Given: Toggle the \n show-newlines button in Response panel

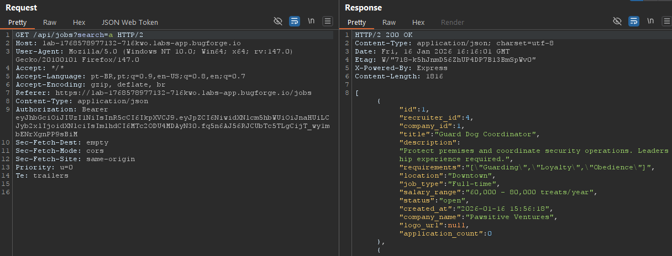Looking at the screenshot, I should pyautogui.click(x=650, y=22).
